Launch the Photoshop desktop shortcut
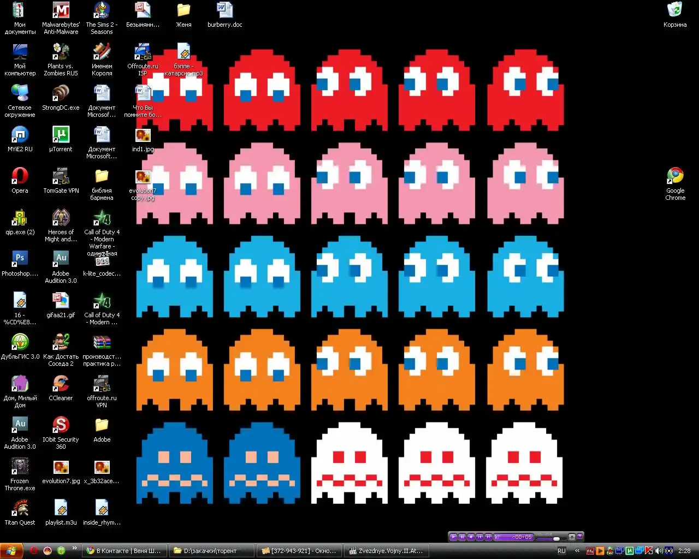Screen dimensions: 699x559 tap(20, 259)
